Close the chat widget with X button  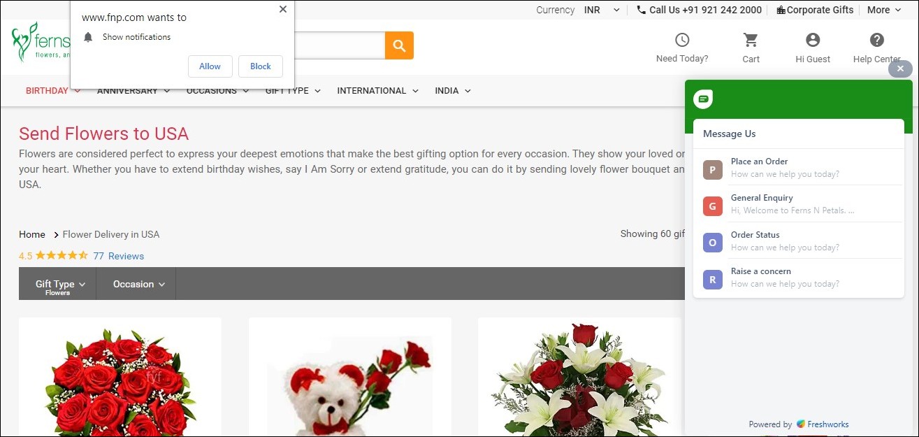tap(900, 69)
